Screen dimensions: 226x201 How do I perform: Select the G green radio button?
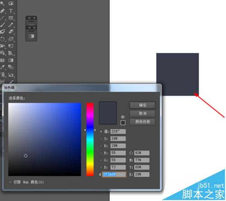click(x=101, y=160)
